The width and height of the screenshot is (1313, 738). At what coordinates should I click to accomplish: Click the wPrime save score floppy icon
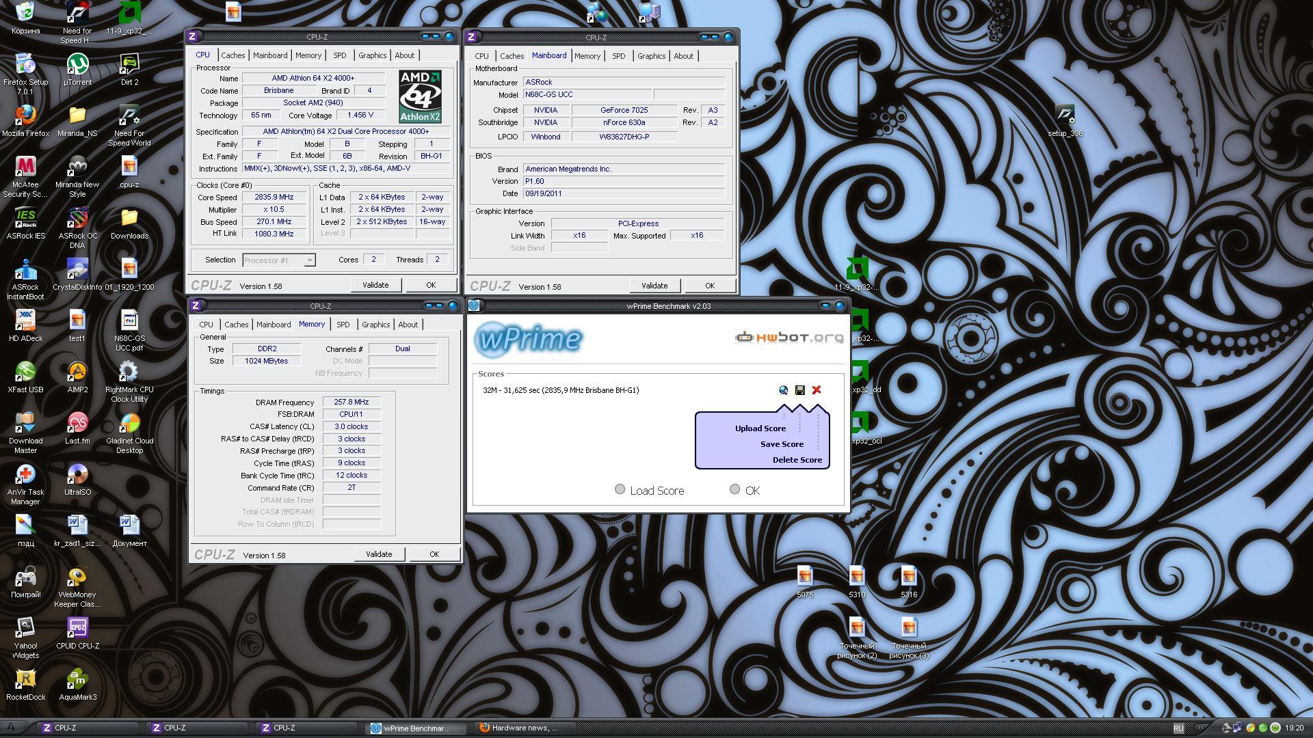tap(800, 390)
